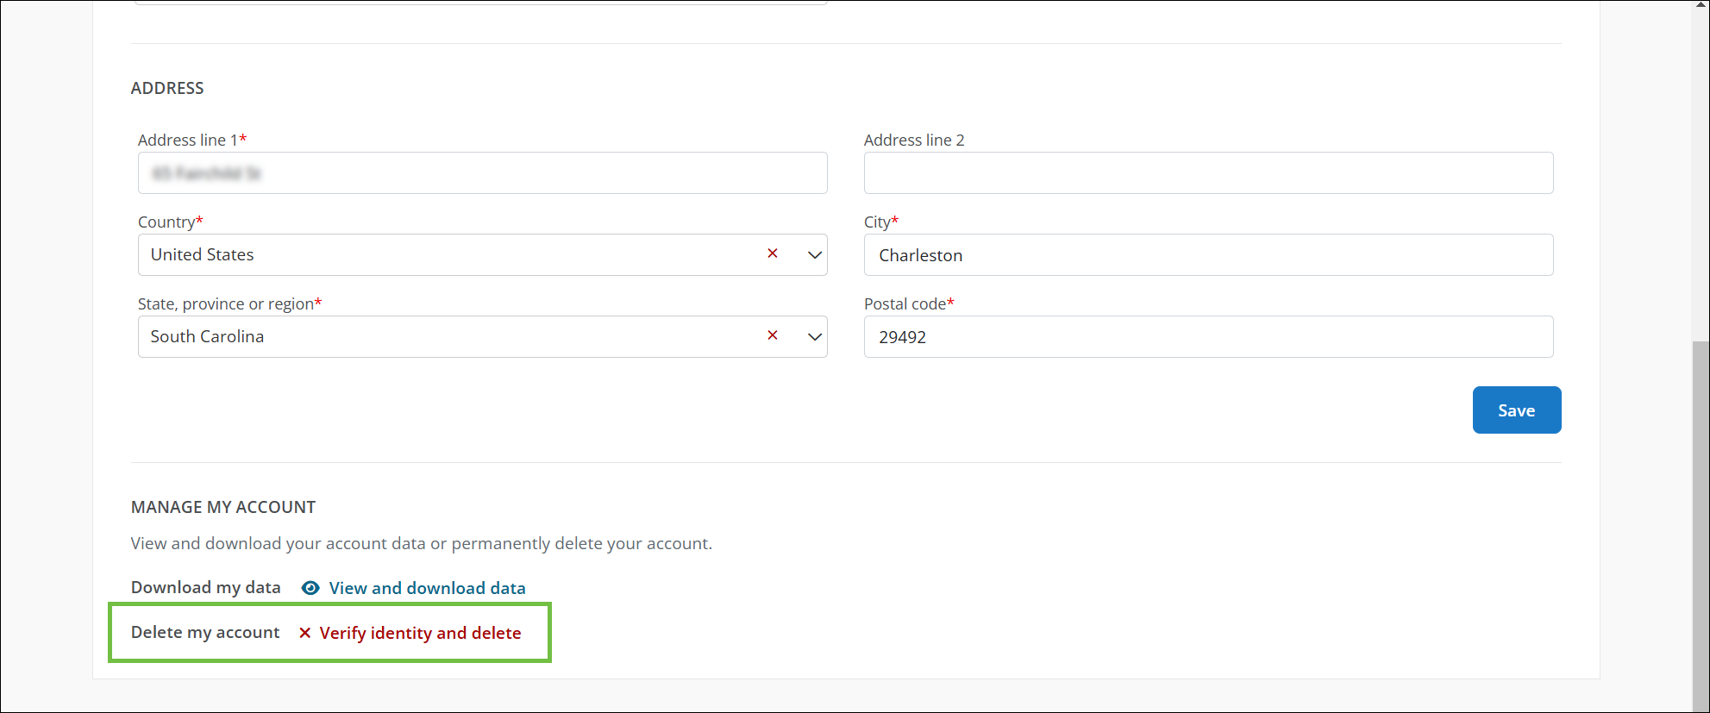The width and height of the screenshot is (1710, 713).
Task: Open the Country dropdown arrow
Action: pos(814,254)
